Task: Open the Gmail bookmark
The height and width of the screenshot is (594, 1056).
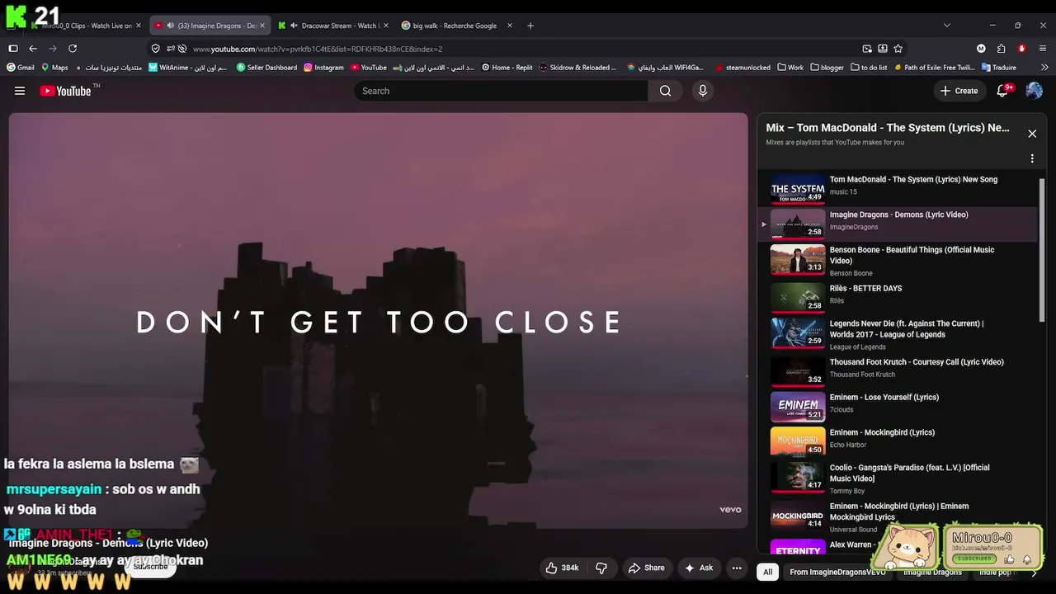Action: (21, 68)
